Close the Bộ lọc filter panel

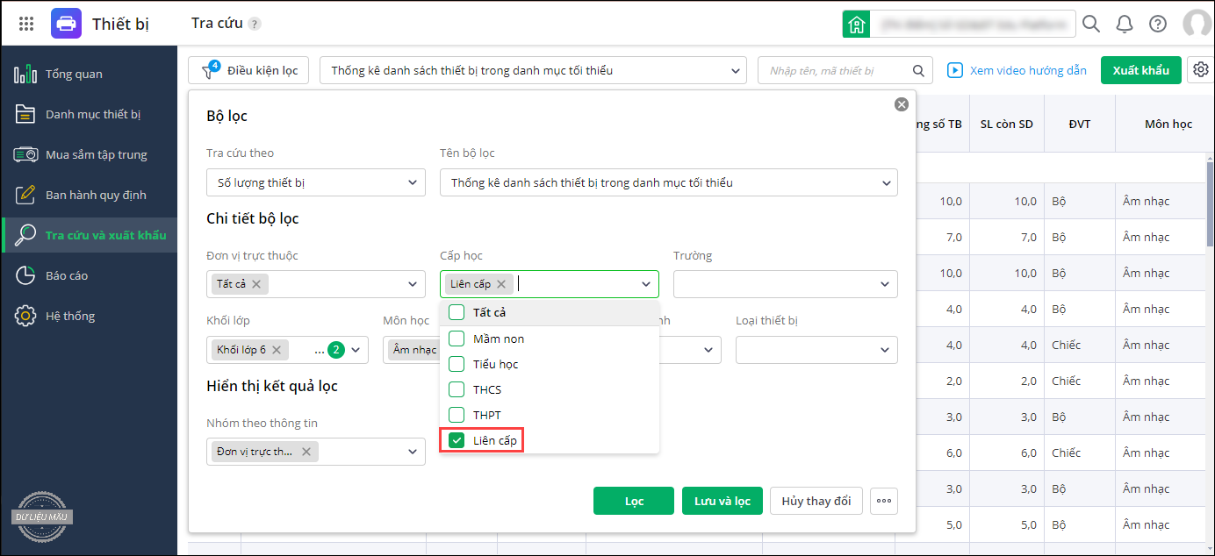point(901,104)
